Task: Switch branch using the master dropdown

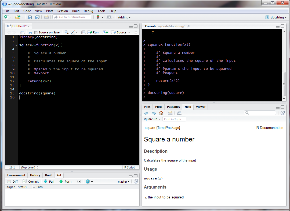Action: tap(124, 182)
